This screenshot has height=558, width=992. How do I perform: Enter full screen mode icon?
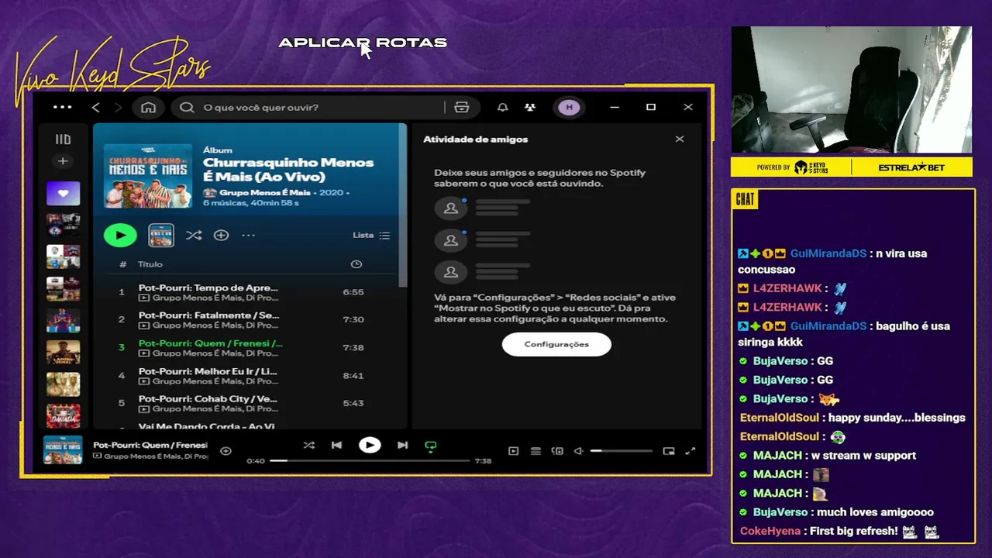(x=691, y=451)
